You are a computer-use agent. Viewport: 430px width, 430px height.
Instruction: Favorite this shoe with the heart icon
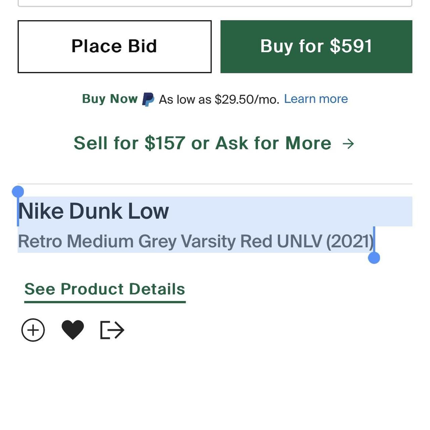pyautogui.click(x=73, y=329)
